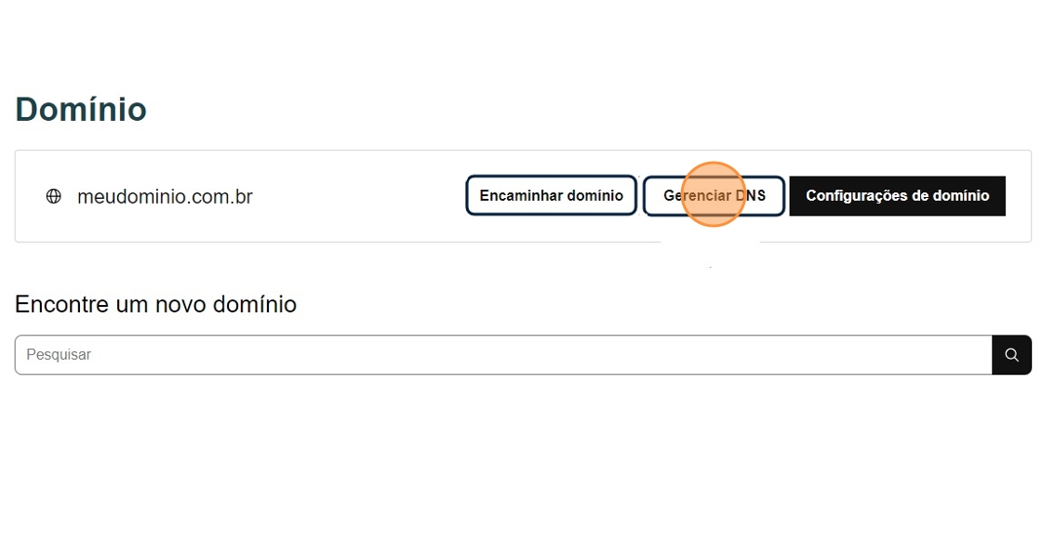Click the Domínio page heading
Viewport: 1042px width, 542px height.
81,110
